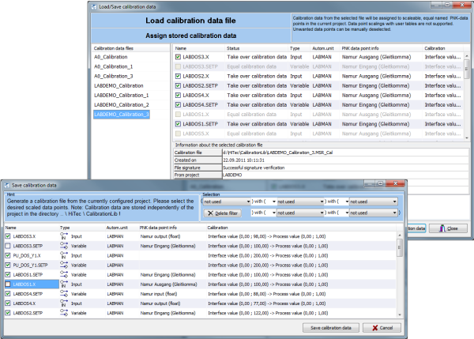Click the Save calibration data window icon
The width and height of the screenshot is (474, 339).
point(7,184)
